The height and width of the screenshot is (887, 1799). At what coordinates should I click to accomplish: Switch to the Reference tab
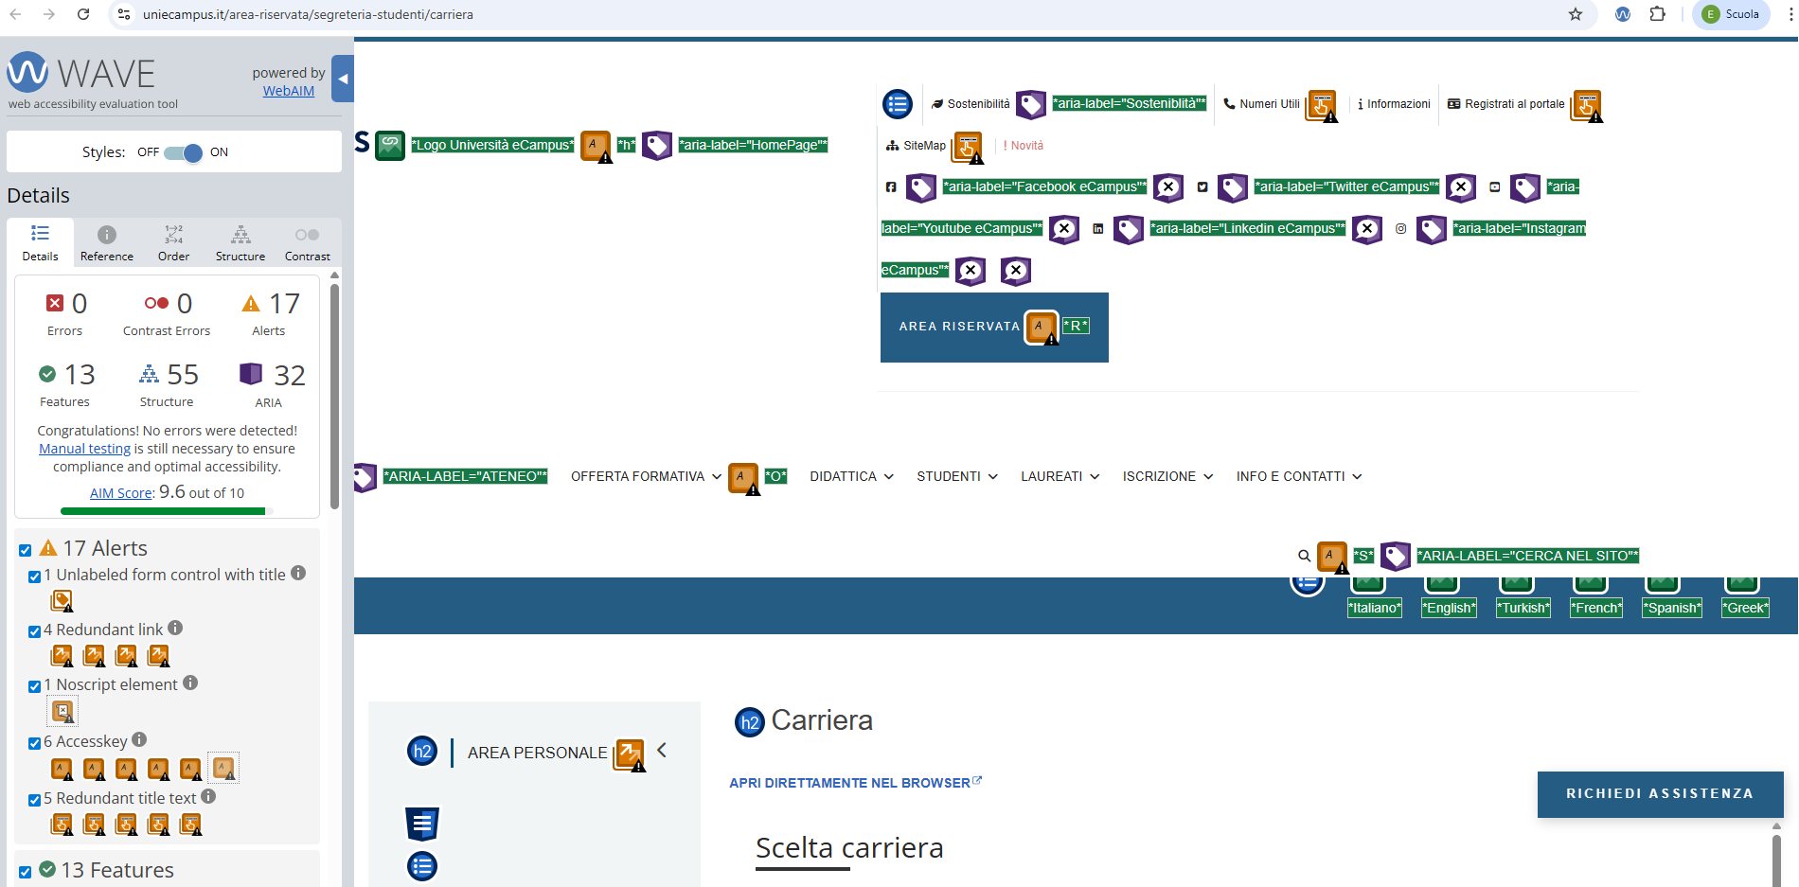point(107,243)
